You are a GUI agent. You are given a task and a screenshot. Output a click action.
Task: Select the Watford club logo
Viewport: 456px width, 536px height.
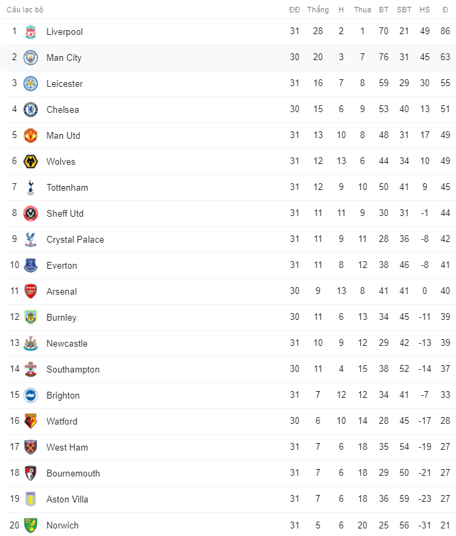coord(30,422)
